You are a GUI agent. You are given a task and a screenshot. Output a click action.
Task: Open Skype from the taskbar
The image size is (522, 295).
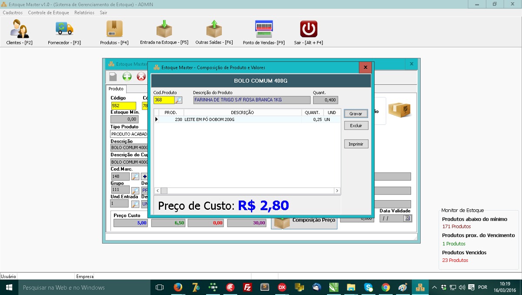368,287
